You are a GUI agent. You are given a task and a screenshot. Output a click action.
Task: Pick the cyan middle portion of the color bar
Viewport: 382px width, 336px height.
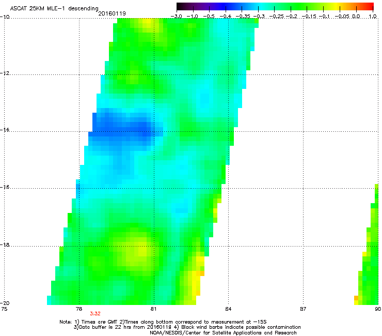pyautogui.click(x=262, y=6)
